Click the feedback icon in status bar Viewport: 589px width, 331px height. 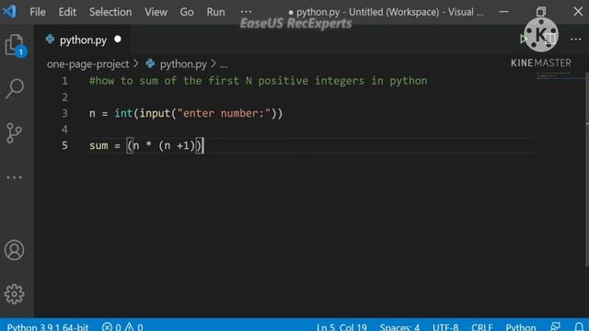pyautogui.click(x=555, y=326)
